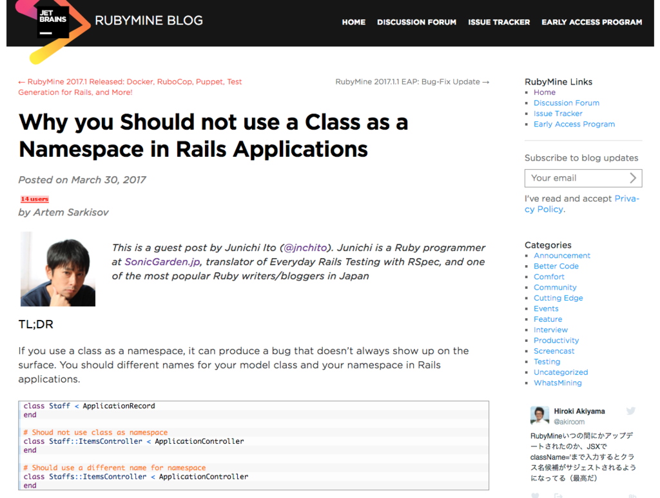The height and width of the screenshot is (498, 660).
Task: Open DISCUSSION FORUM in top navigation
Action: [416, 22]
